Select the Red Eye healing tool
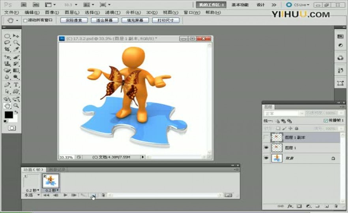The width and height of the screenshot is (348, 213). point(7,57)
